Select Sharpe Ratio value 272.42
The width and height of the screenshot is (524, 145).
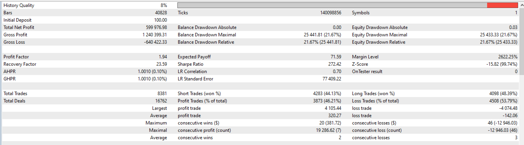[335, 64]
